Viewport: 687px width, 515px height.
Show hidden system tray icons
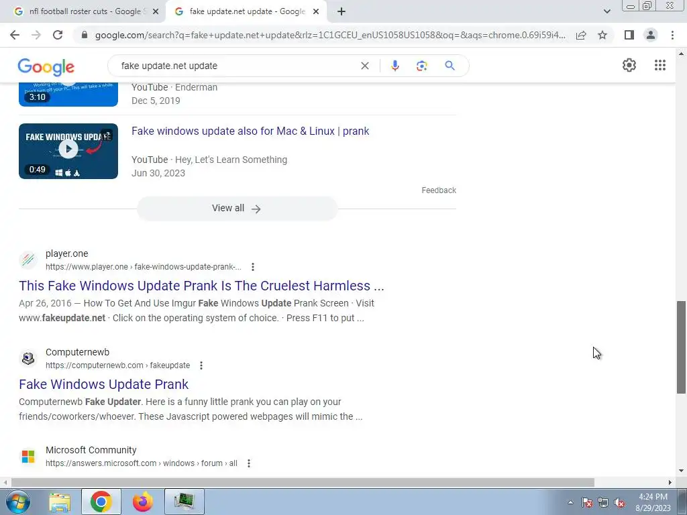pos(570,502)
